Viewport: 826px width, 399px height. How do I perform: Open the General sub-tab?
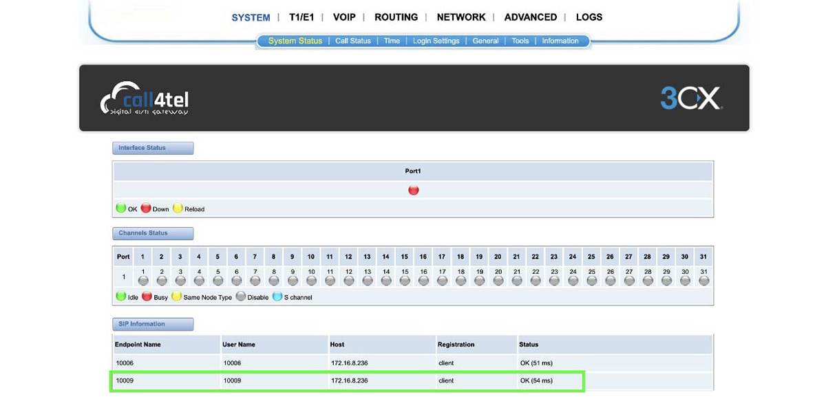click(485, 41)
